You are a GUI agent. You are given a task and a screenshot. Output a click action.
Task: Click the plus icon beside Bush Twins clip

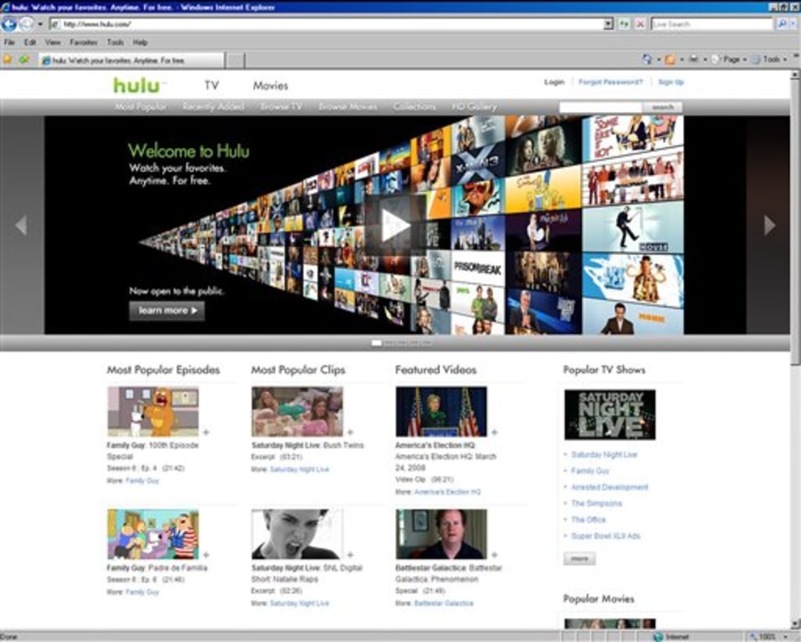coord(351,432)
